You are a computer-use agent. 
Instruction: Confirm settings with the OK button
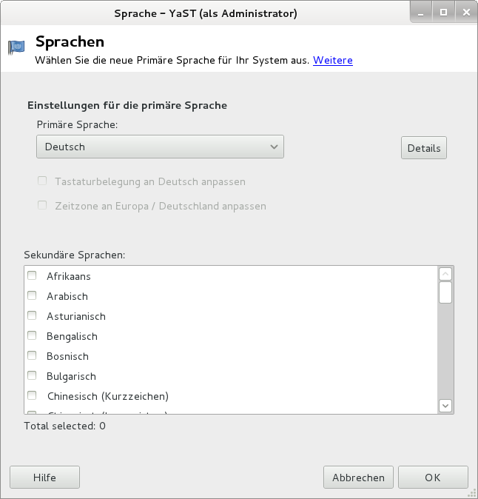click(x=433, y=478)
